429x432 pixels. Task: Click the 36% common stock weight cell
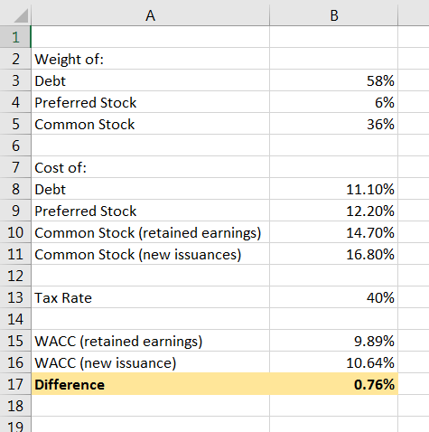pyautogui.click(x=334, y=124)
